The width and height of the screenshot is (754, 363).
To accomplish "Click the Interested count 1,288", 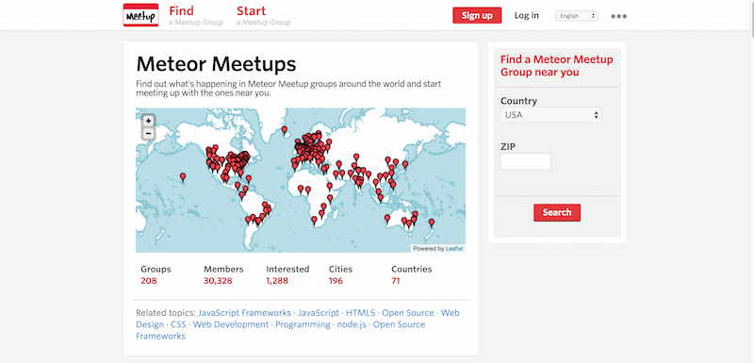I will [x=277, y=281].
